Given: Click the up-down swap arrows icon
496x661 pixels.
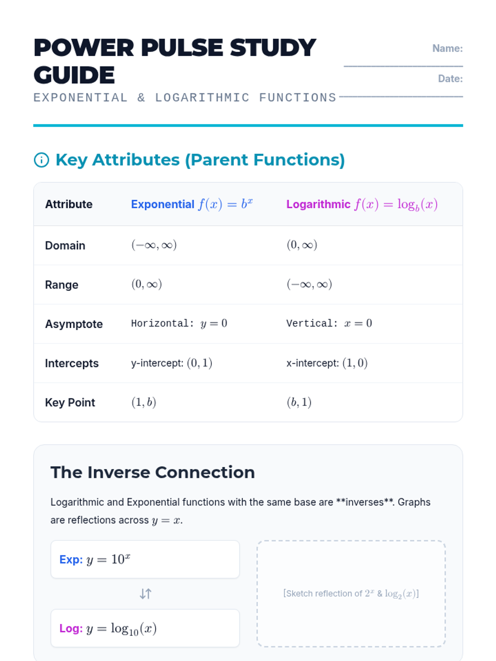Looking at the screenshot, I should [145, 594].
